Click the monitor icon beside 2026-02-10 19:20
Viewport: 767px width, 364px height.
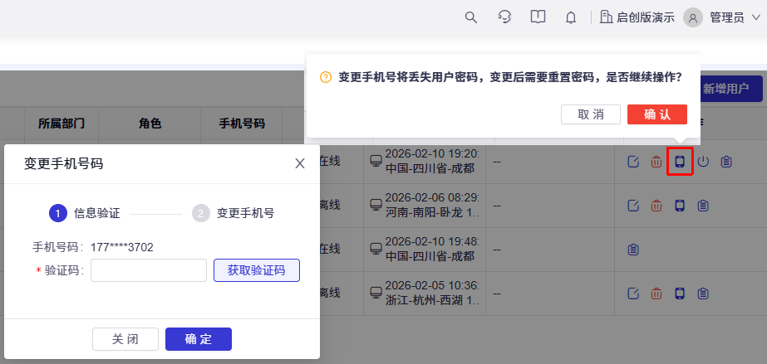(375, 162)
